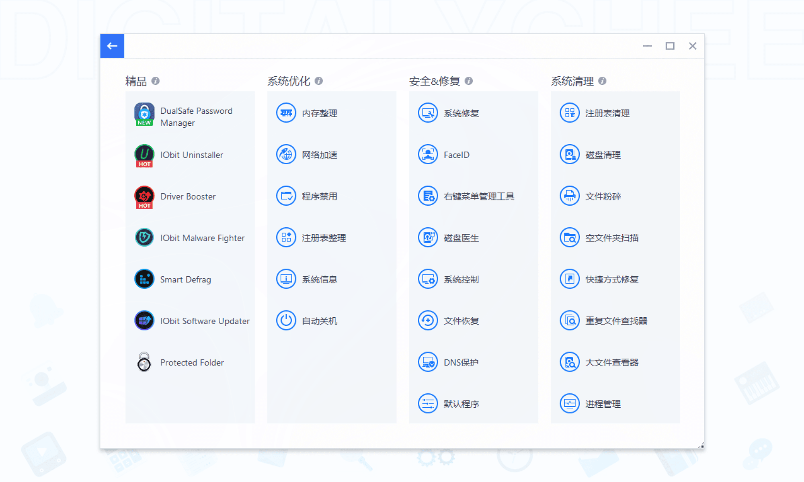This screenshot has width=804, height=482.
Task: Open the 内存整理 memory cleanup tool
Action: click(x=318, y=113)
